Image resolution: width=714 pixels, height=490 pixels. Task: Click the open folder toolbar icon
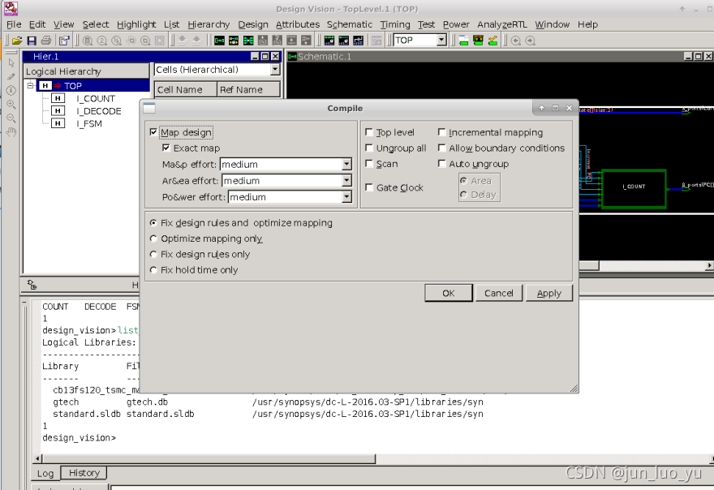tap(17, 41)
